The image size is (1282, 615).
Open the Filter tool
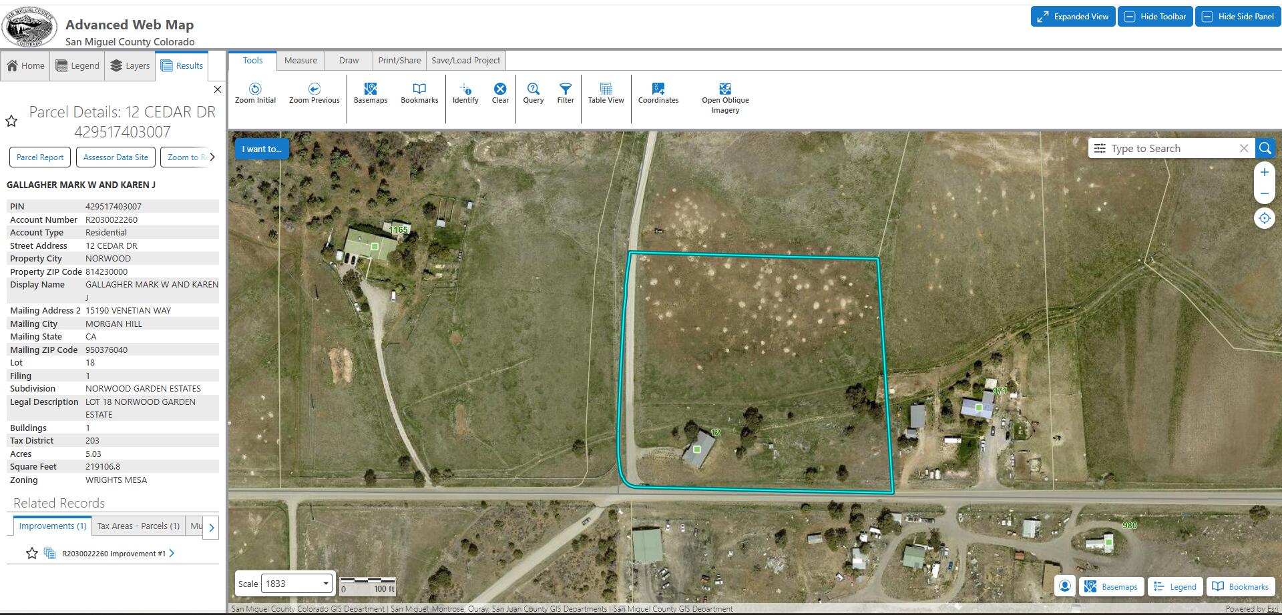click(x=566, y=93)
